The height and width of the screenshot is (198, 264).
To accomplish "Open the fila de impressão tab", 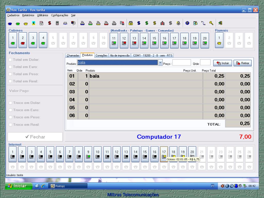I will click(x=120, y=55).
